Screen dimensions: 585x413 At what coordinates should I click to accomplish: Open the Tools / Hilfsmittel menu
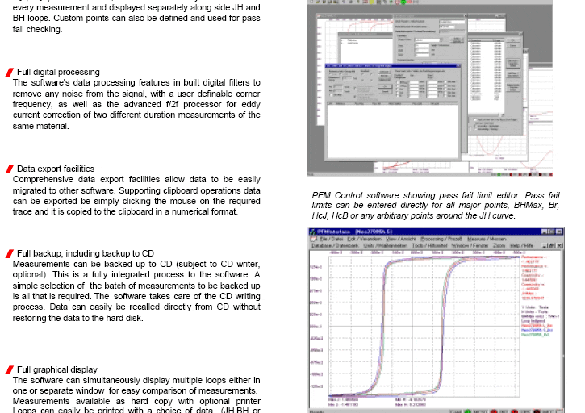(x=429, y=246)
